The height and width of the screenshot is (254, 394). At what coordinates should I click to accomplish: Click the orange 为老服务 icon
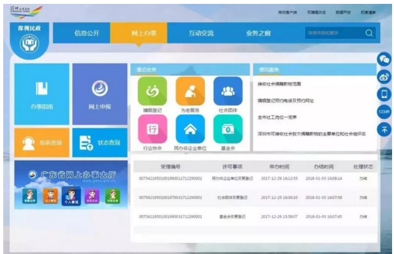click(191, 91)
